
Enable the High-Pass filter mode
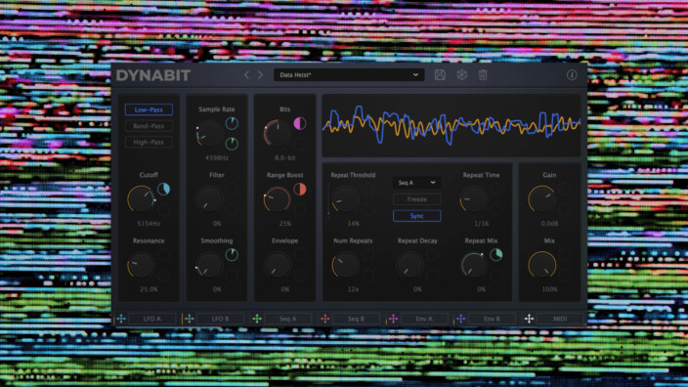tap(149, 142)
